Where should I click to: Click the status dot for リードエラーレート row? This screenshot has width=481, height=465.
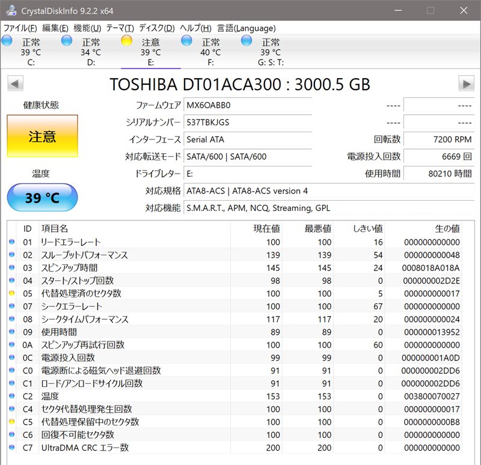[11, 242]
